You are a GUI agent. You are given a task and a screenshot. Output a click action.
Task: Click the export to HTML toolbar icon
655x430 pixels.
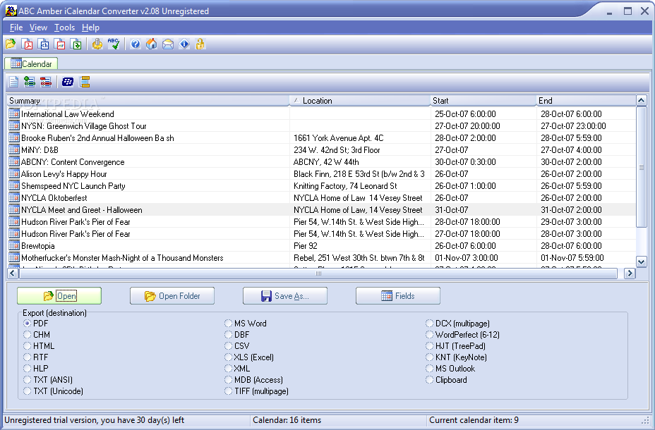coord(44,44)
